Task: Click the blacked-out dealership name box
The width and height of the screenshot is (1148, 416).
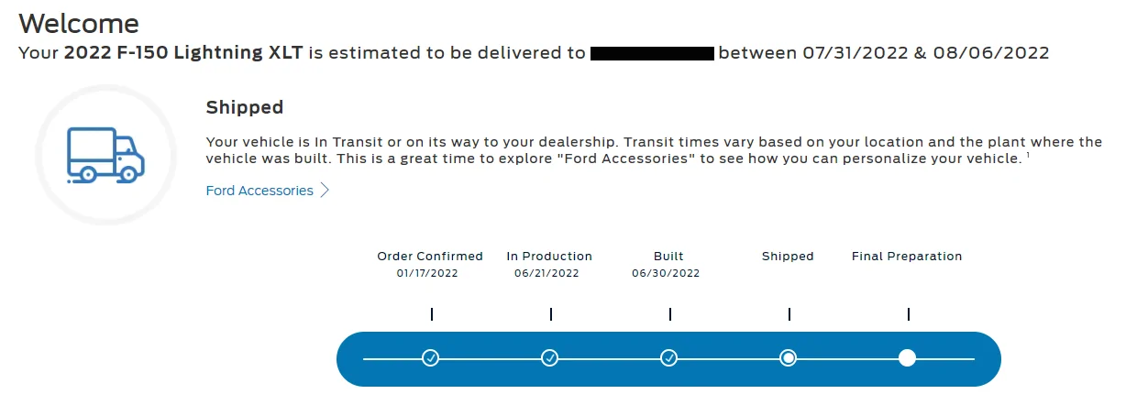Action: (x=652, y=52)
